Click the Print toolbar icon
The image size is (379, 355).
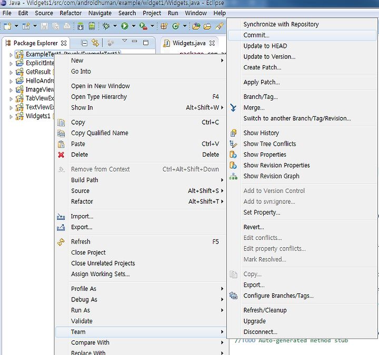(x=67, y=26)
